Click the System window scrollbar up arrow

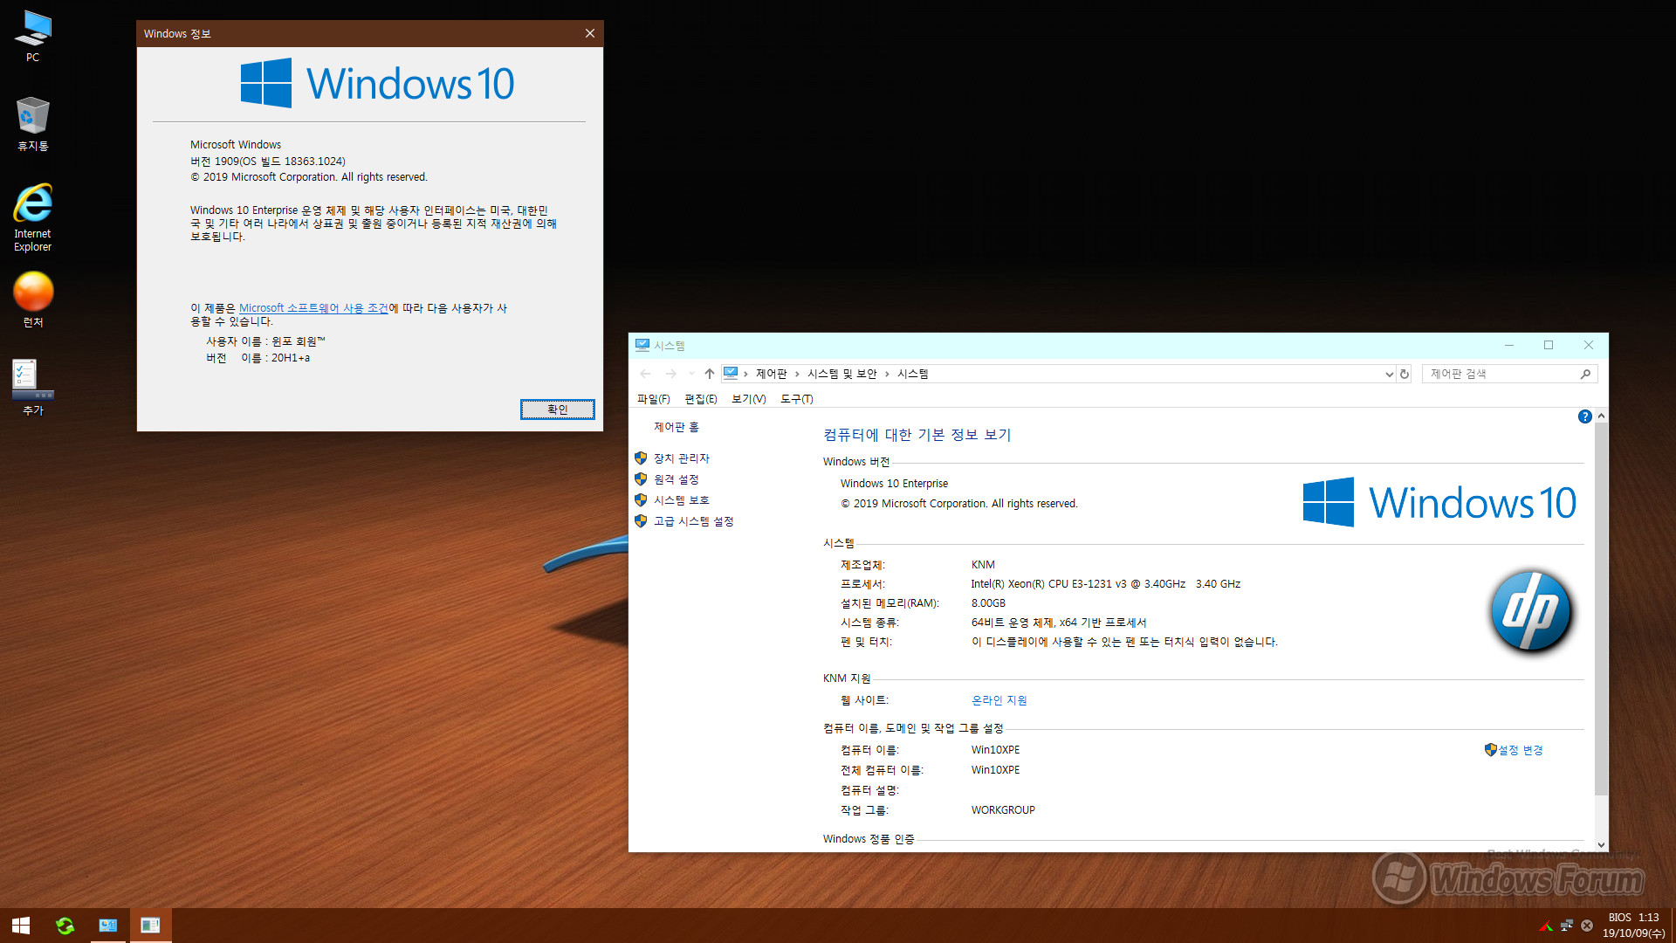1601,416
